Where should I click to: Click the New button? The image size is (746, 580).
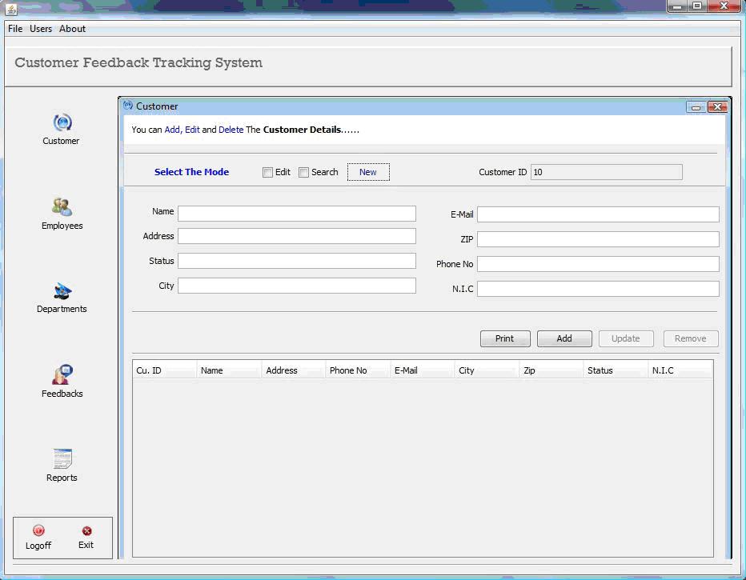[x=368, y=172]
